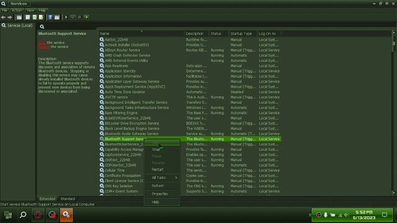Viewport: 397px width, 223px height.
Task: Click icon of COM+ Event System service
Action: [x=102, y=191]
